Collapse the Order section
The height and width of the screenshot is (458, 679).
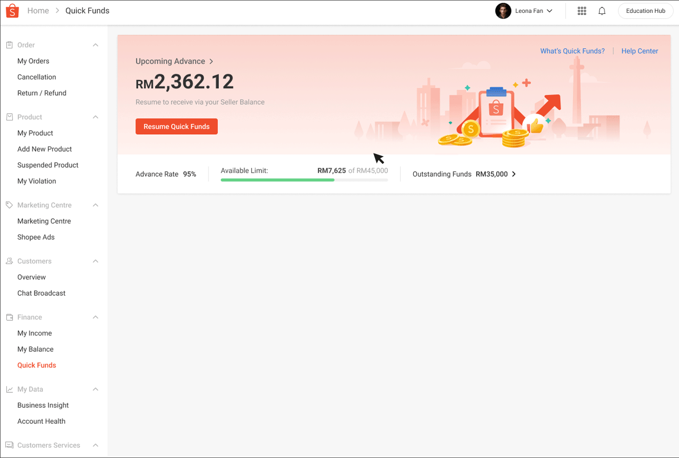click(96, 45)
